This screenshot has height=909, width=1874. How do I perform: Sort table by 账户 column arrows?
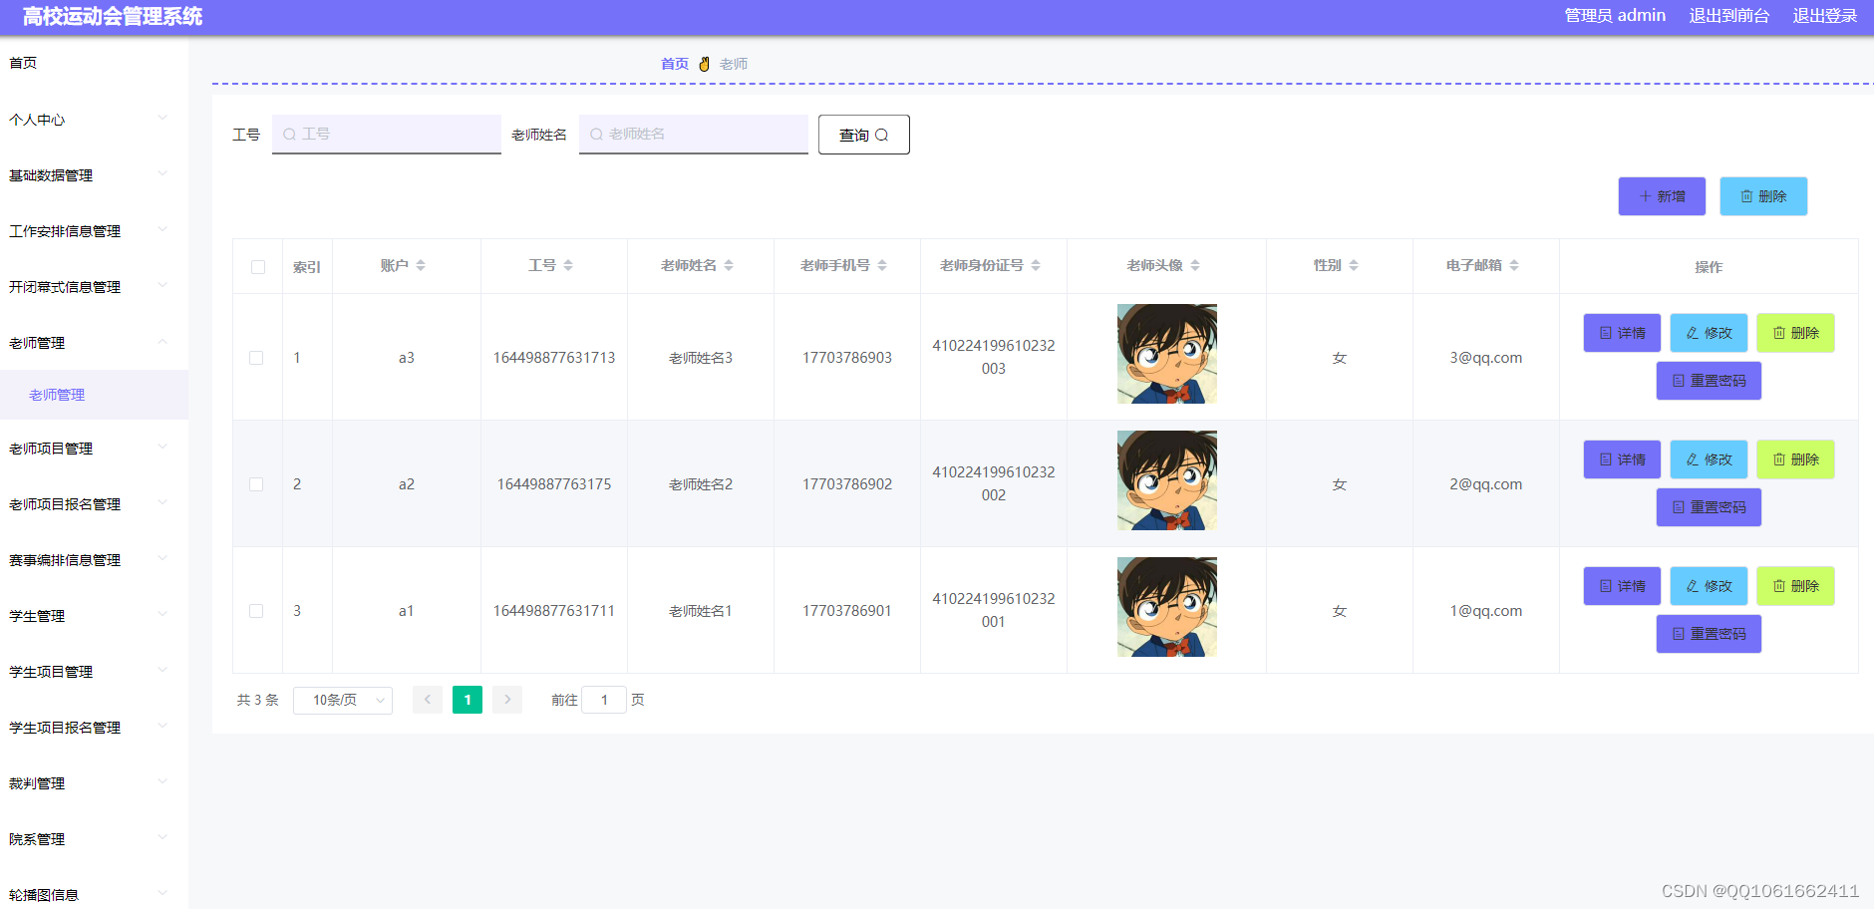(x=421, y=265)
